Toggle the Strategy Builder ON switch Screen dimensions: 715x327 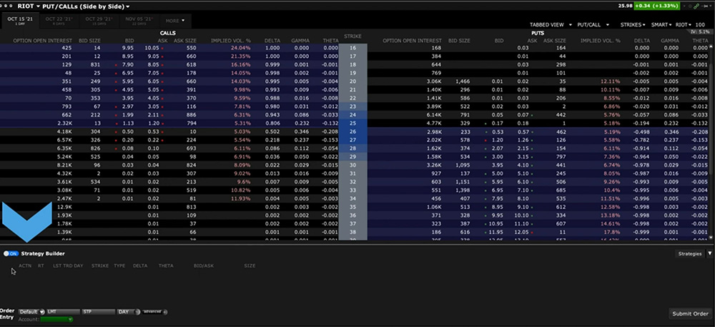click(x=11, y=253)
